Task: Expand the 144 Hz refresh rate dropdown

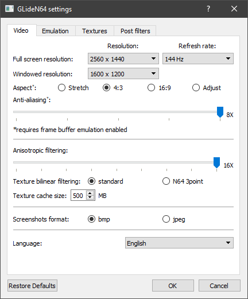Action: click(198, 59)
